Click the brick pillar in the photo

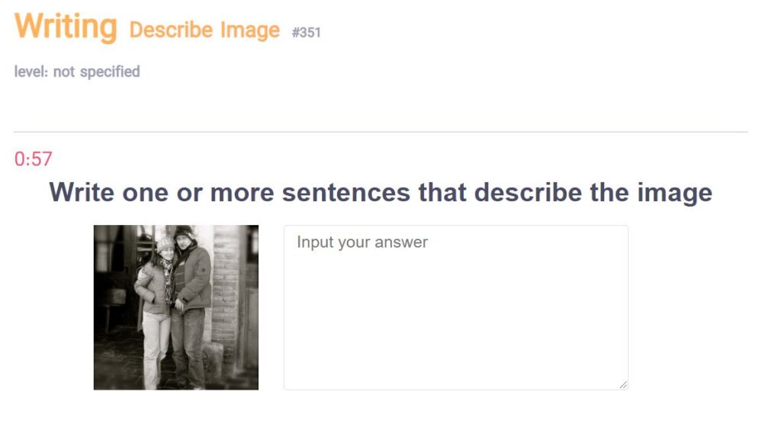point(226,294)
